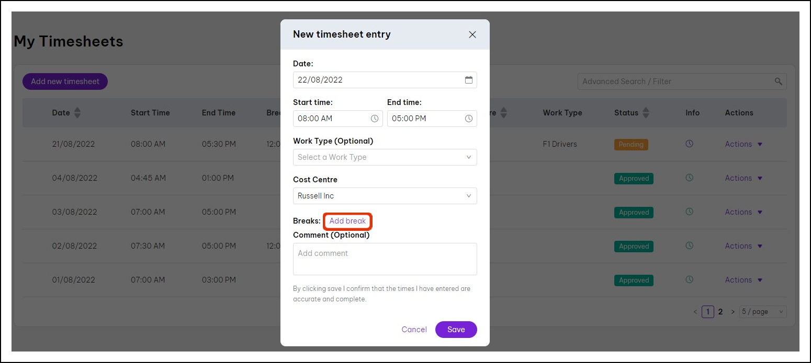Click the info clock icon for 04/08/2022
Viewport: 811px width, 363px height.
(690, 178)
